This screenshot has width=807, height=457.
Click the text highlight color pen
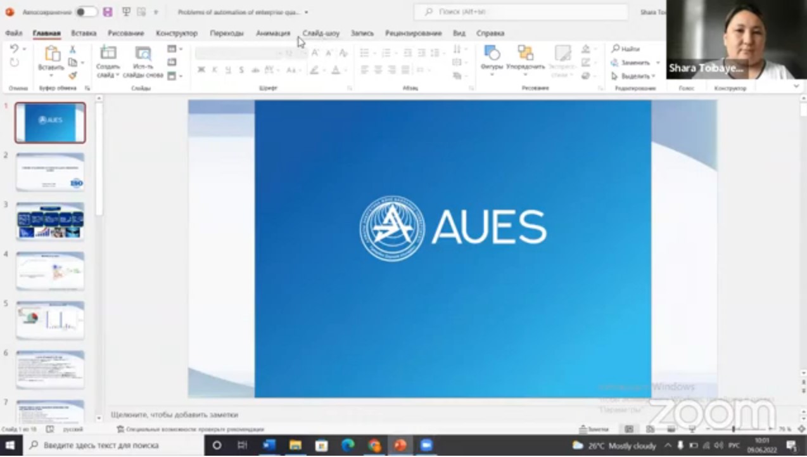[x=314, y=70]
